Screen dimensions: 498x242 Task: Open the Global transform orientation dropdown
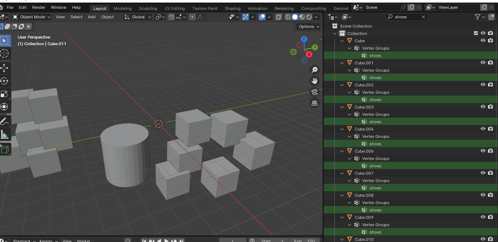click(137, 17)
